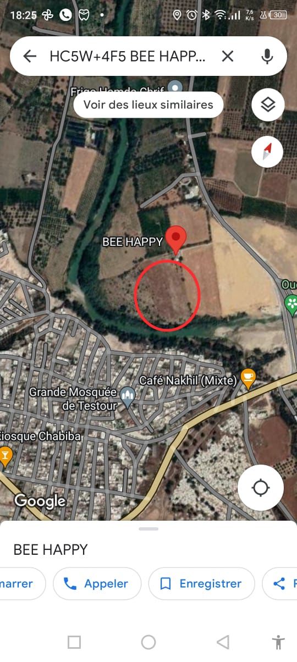The height and width of the screenshot is (662, 297).
Task: Open the Café Nakhil (Mixte) marker
Action: 249,379
